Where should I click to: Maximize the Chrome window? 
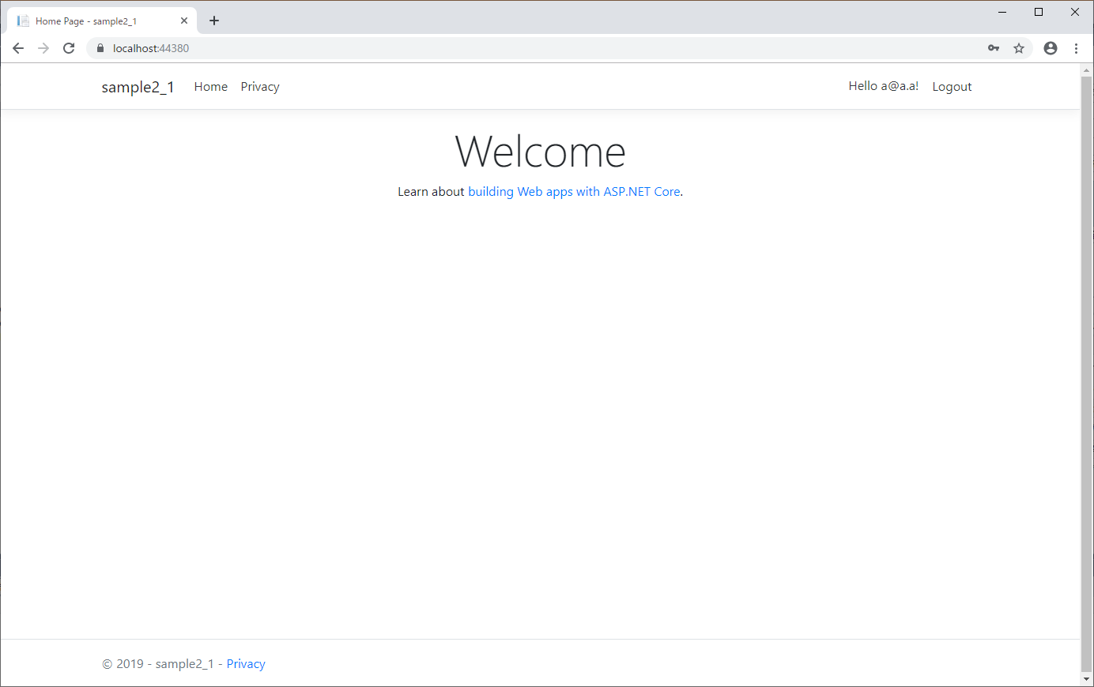[1039, 12]
